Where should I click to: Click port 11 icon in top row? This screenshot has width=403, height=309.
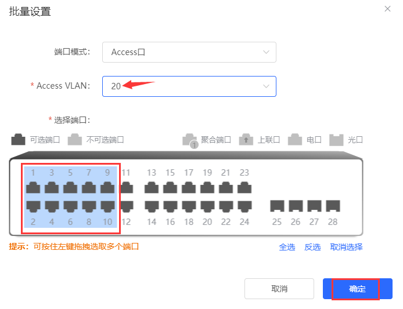coord(127,187)
